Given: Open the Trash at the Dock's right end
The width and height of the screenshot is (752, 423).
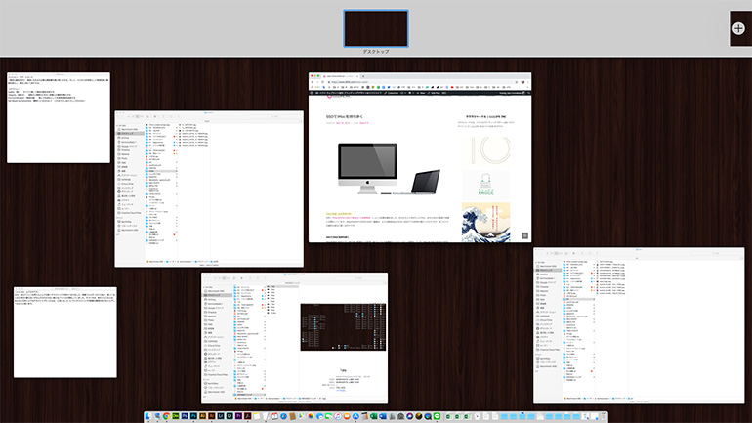Looking at the screenshot, I should pos(601,416).
